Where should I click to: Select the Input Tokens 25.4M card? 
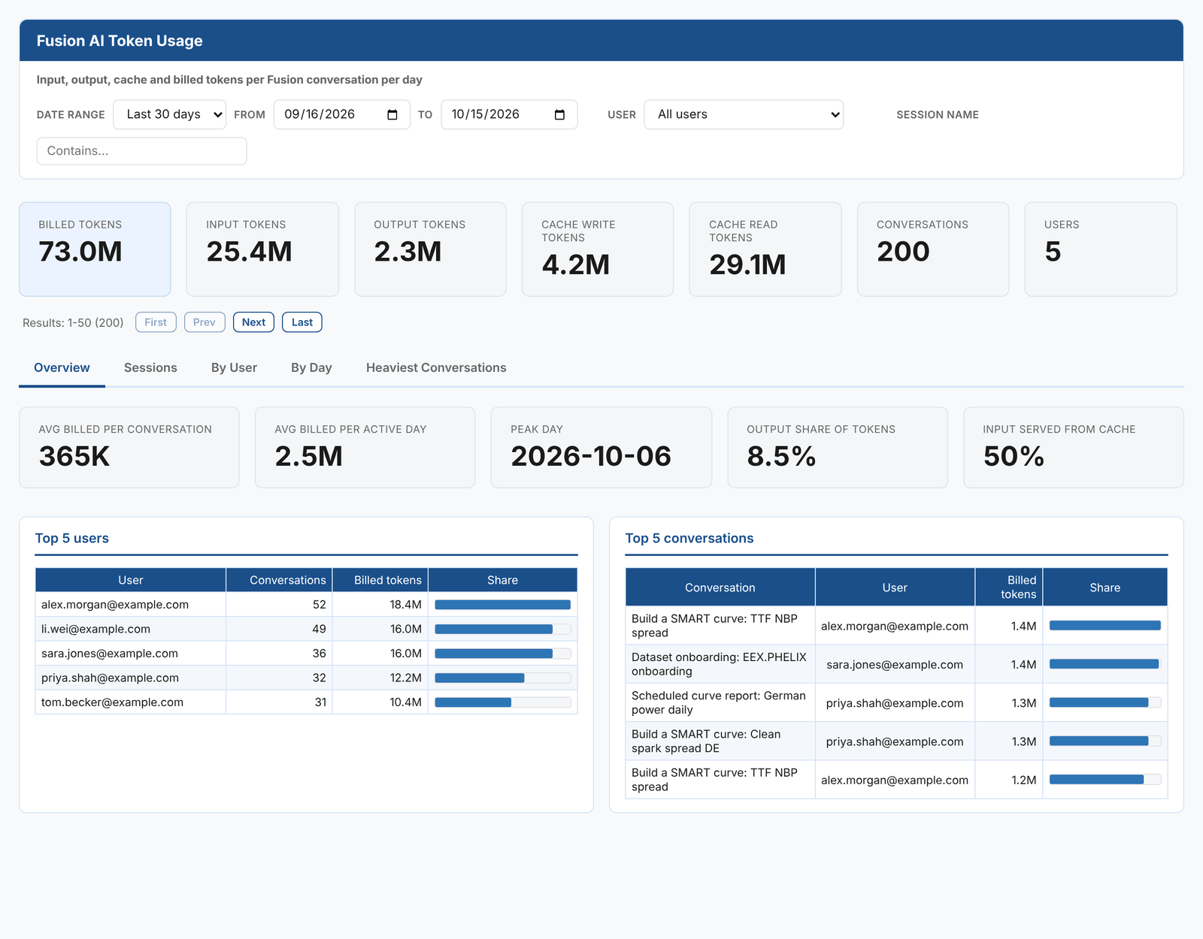pyautogui.click(x=262, y=249)
